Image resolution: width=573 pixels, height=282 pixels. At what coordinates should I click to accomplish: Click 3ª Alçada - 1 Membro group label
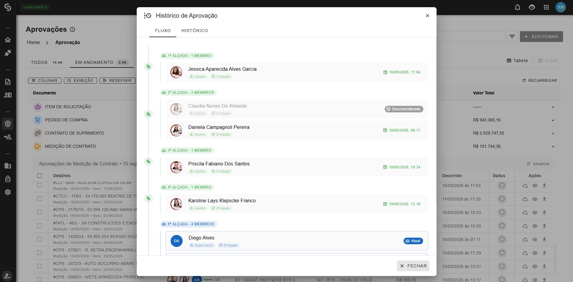(187, 150)
